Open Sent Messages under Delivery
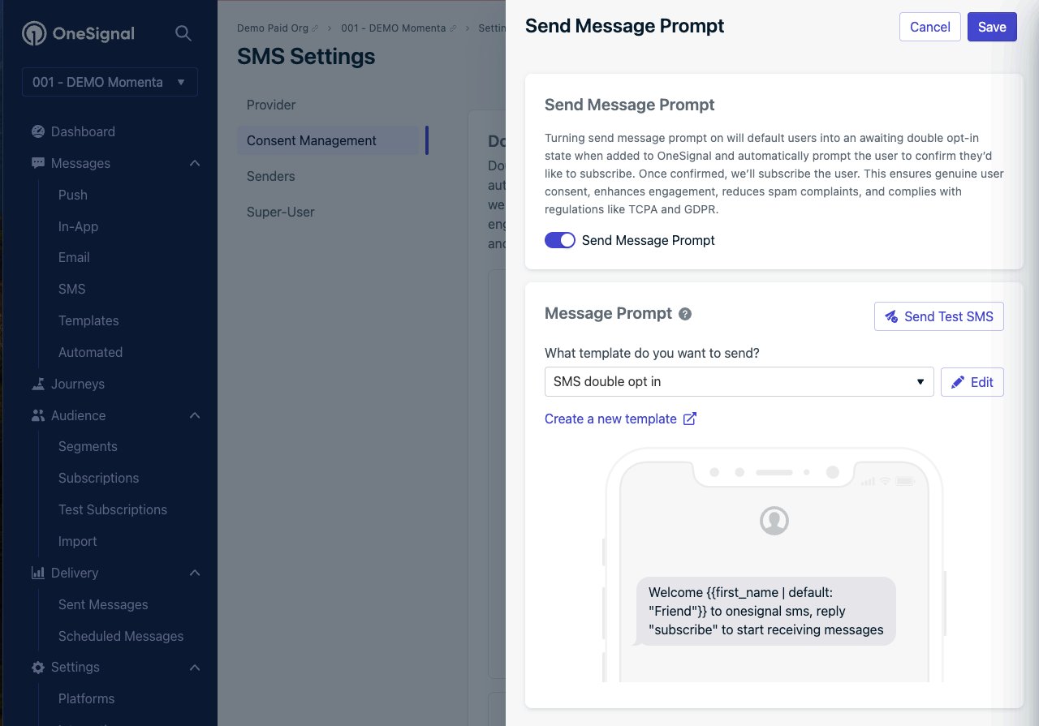This screenshot has width=1039, height=726. [x=103, y=604]
